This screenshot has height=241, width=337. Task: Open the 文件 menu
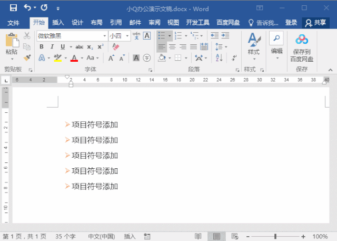13,23
